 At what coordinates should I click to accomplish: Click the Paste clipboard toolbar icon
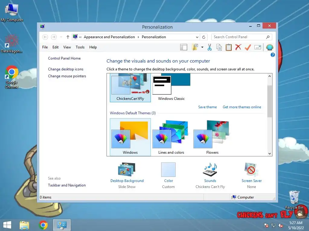click(x=229, y=47)
